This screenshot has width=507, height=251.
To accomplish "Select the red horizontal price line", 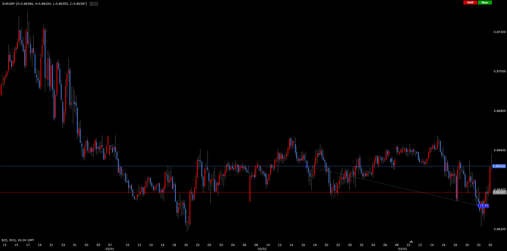I will coord(79,192).
